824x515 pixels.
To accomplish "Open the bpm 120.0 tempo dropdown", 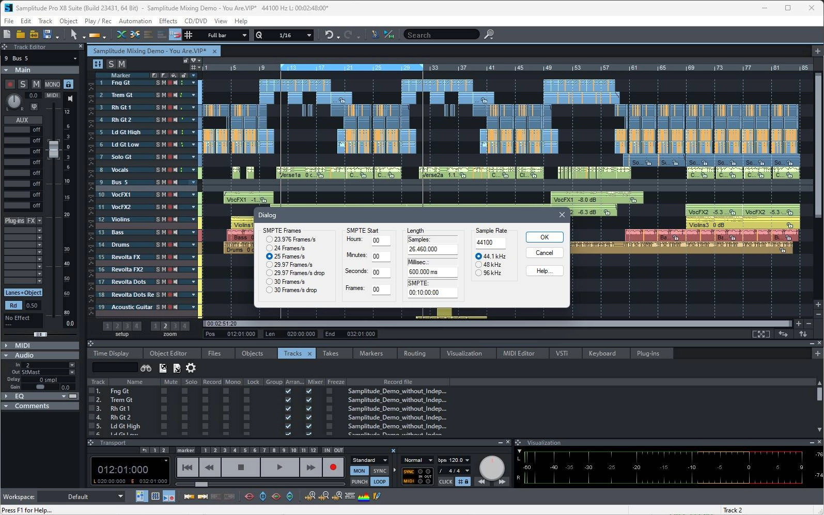I will pos(454,460).
